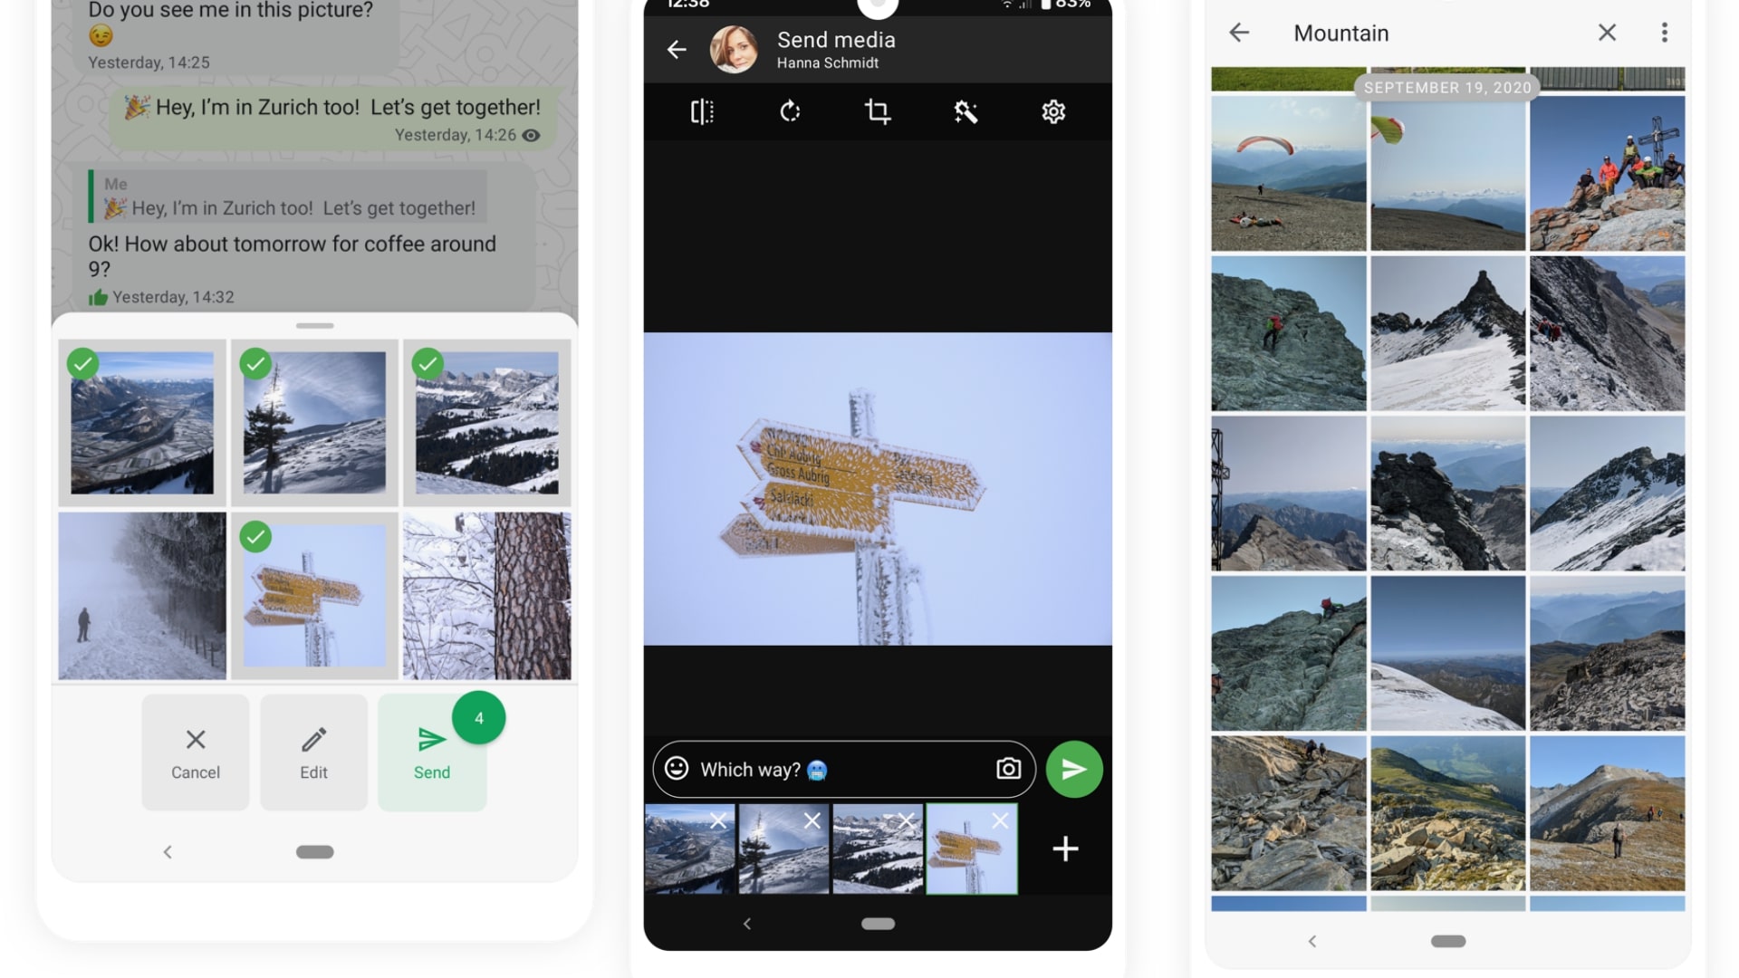Open the red paraglider photo in gallery
1739x978 pixels.
[1289, 173]
